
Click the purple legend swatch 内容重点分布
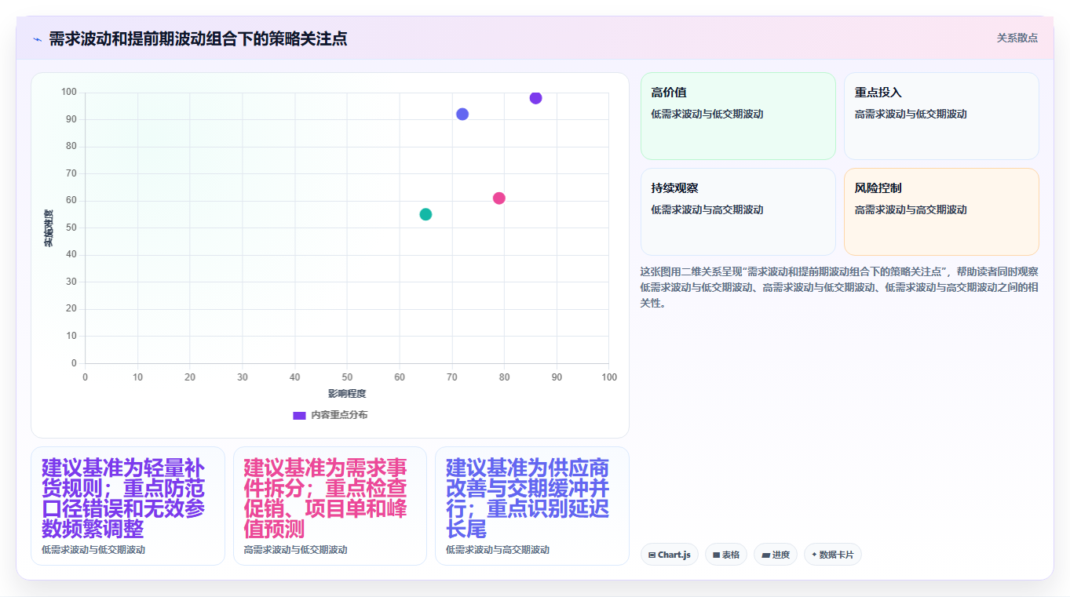pyautogui.click(x=299, y=415)
